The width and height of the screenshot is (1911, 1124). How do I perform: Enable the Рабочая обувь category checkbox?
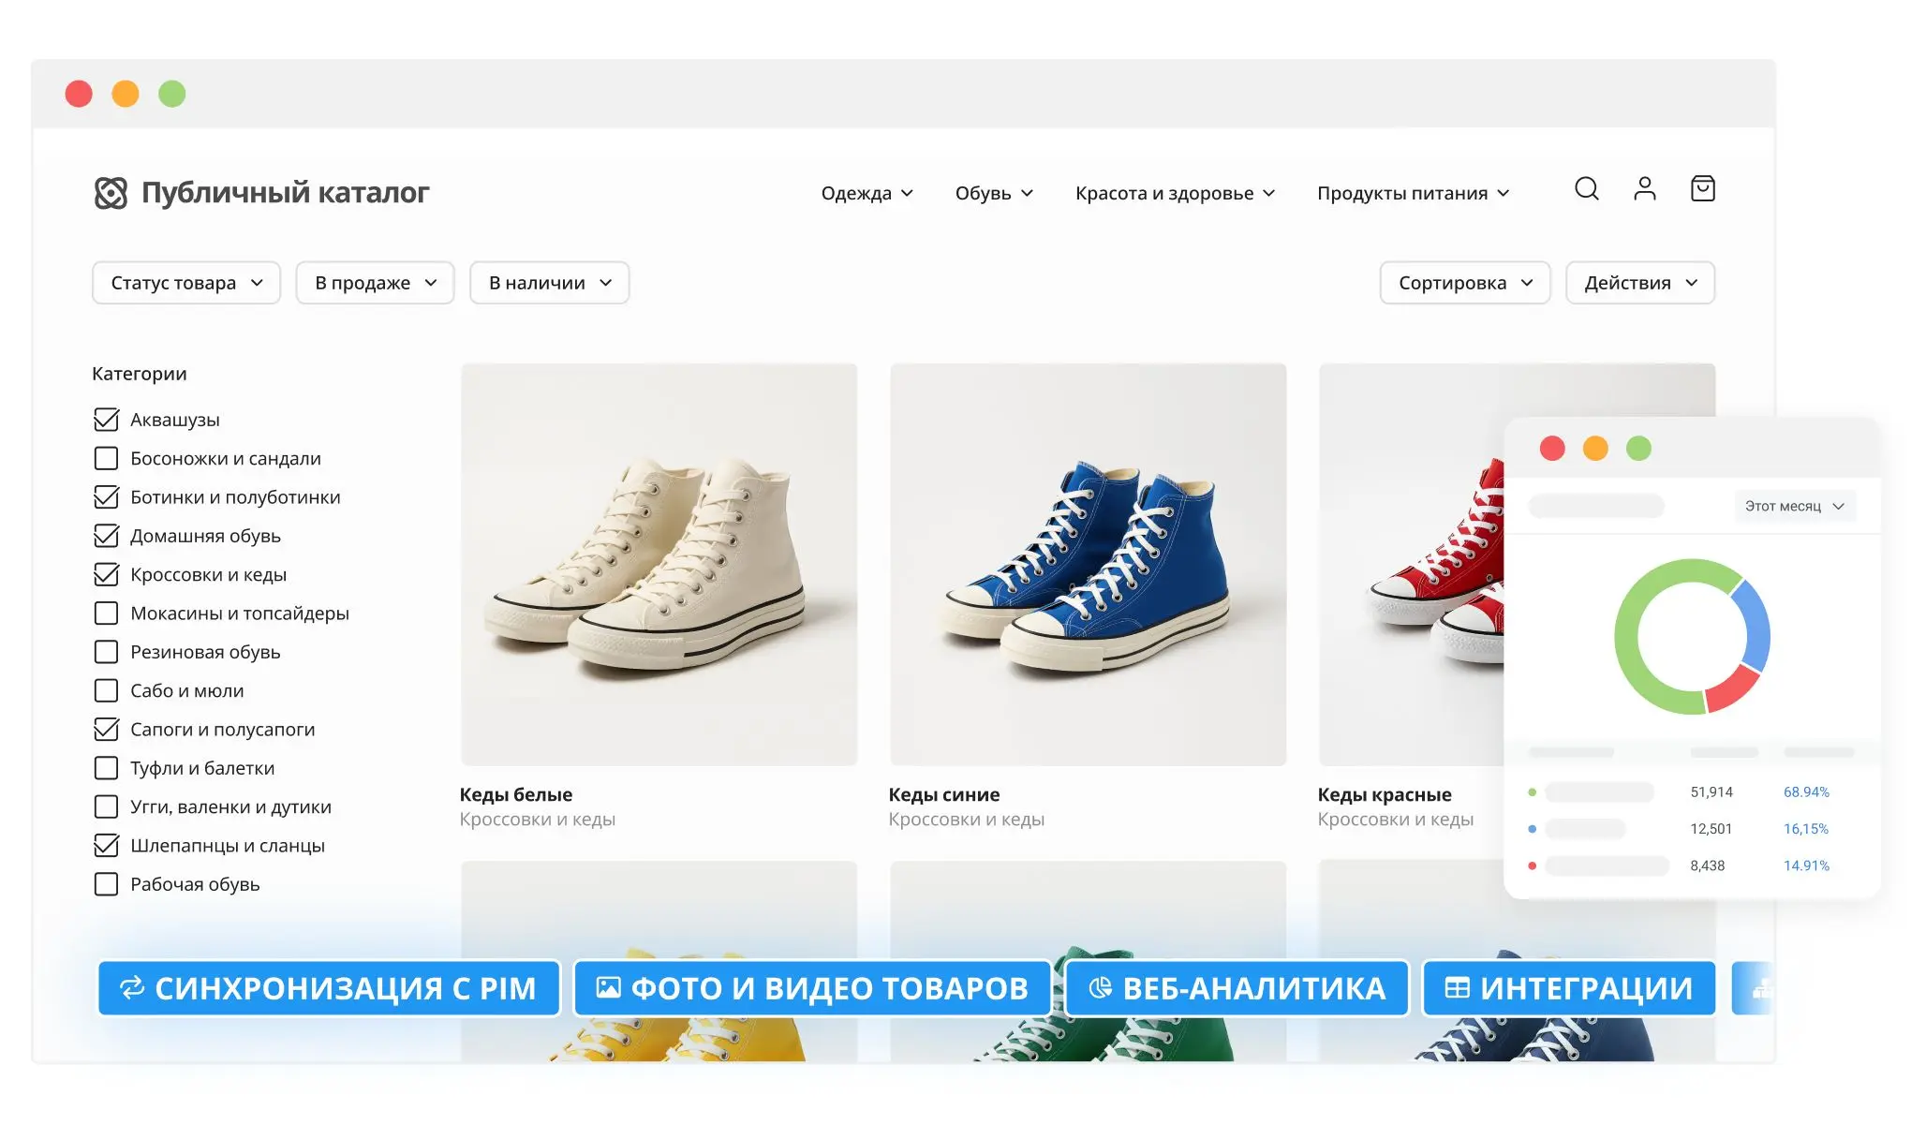[107, 884]
